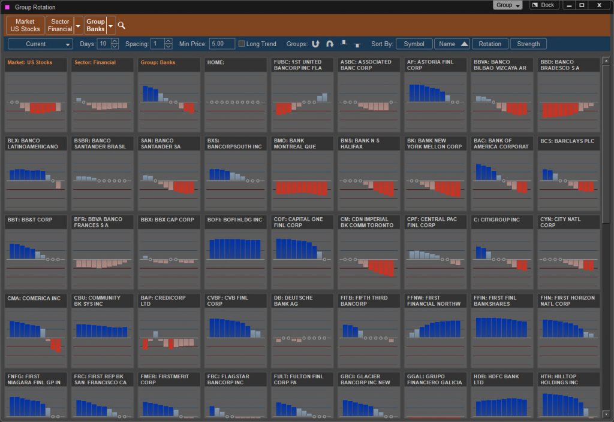Decrease the Spacing value with down arrow
The height and width of the screenshot is (422, 614).
(168, 46)
